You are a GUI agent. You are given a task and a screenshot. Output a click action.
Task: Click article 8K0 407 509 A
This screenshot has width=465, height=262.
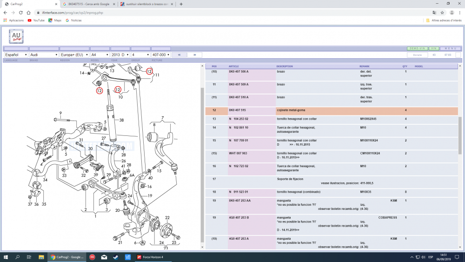click(239, 85)
